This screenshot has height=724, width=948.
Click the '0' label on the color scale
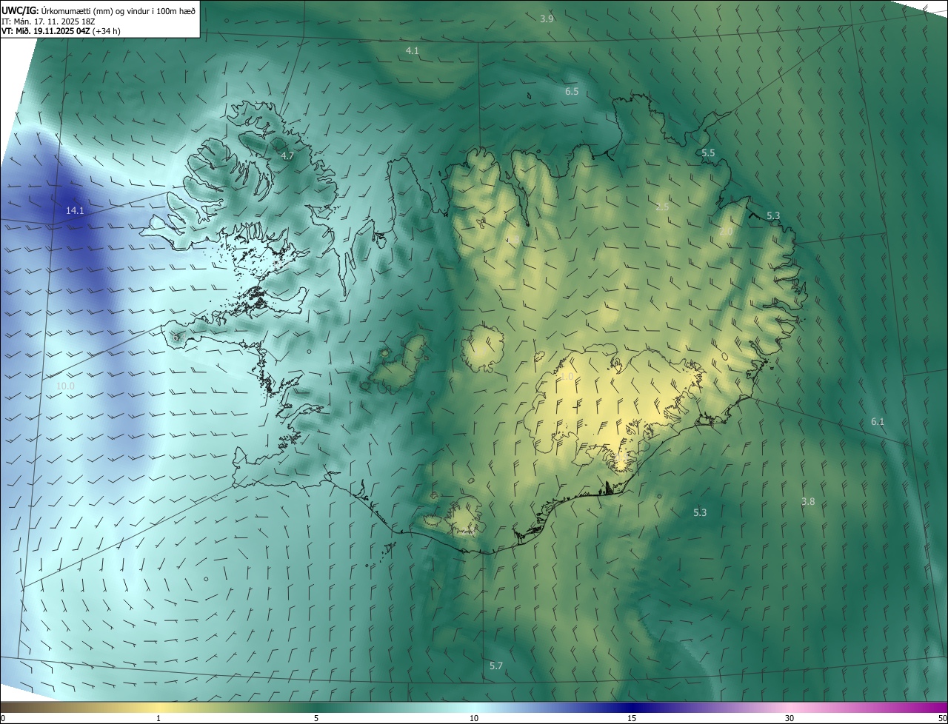(2, 719)
